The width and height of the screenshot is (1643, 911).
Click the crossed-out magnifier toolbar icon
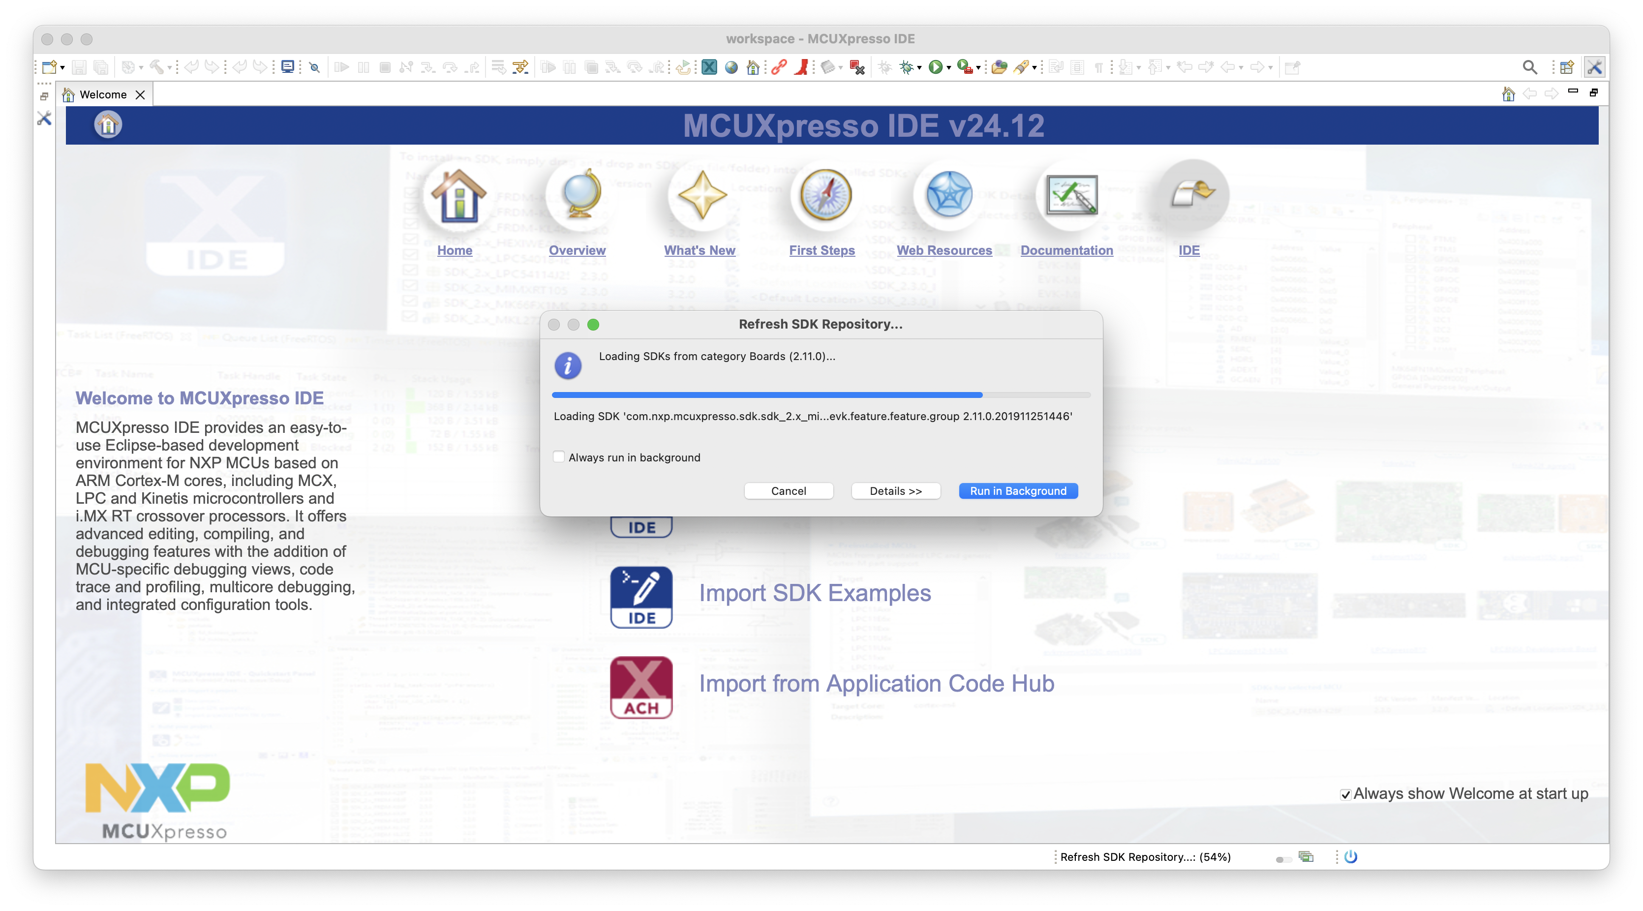pos(314,67)
